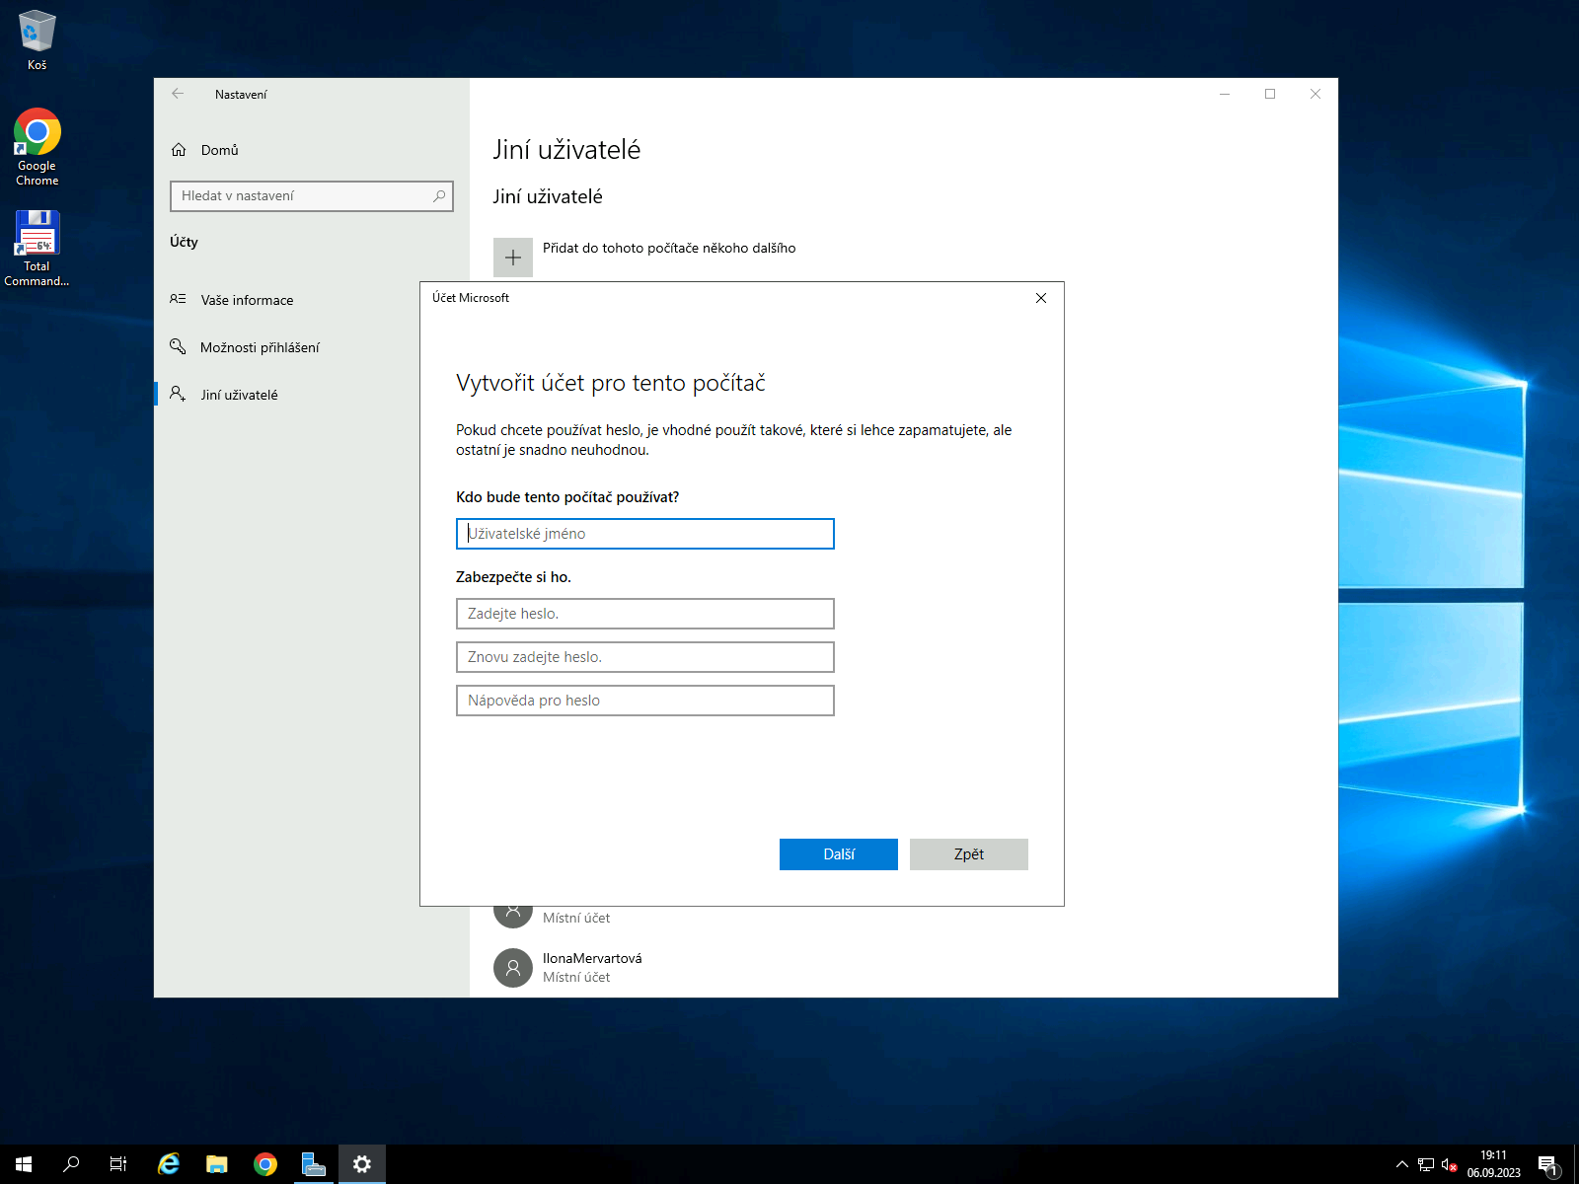This screenshot has height=1184, width=1579.
Task: Open Total Commander from the taskbar
Action: point(314,1163)
